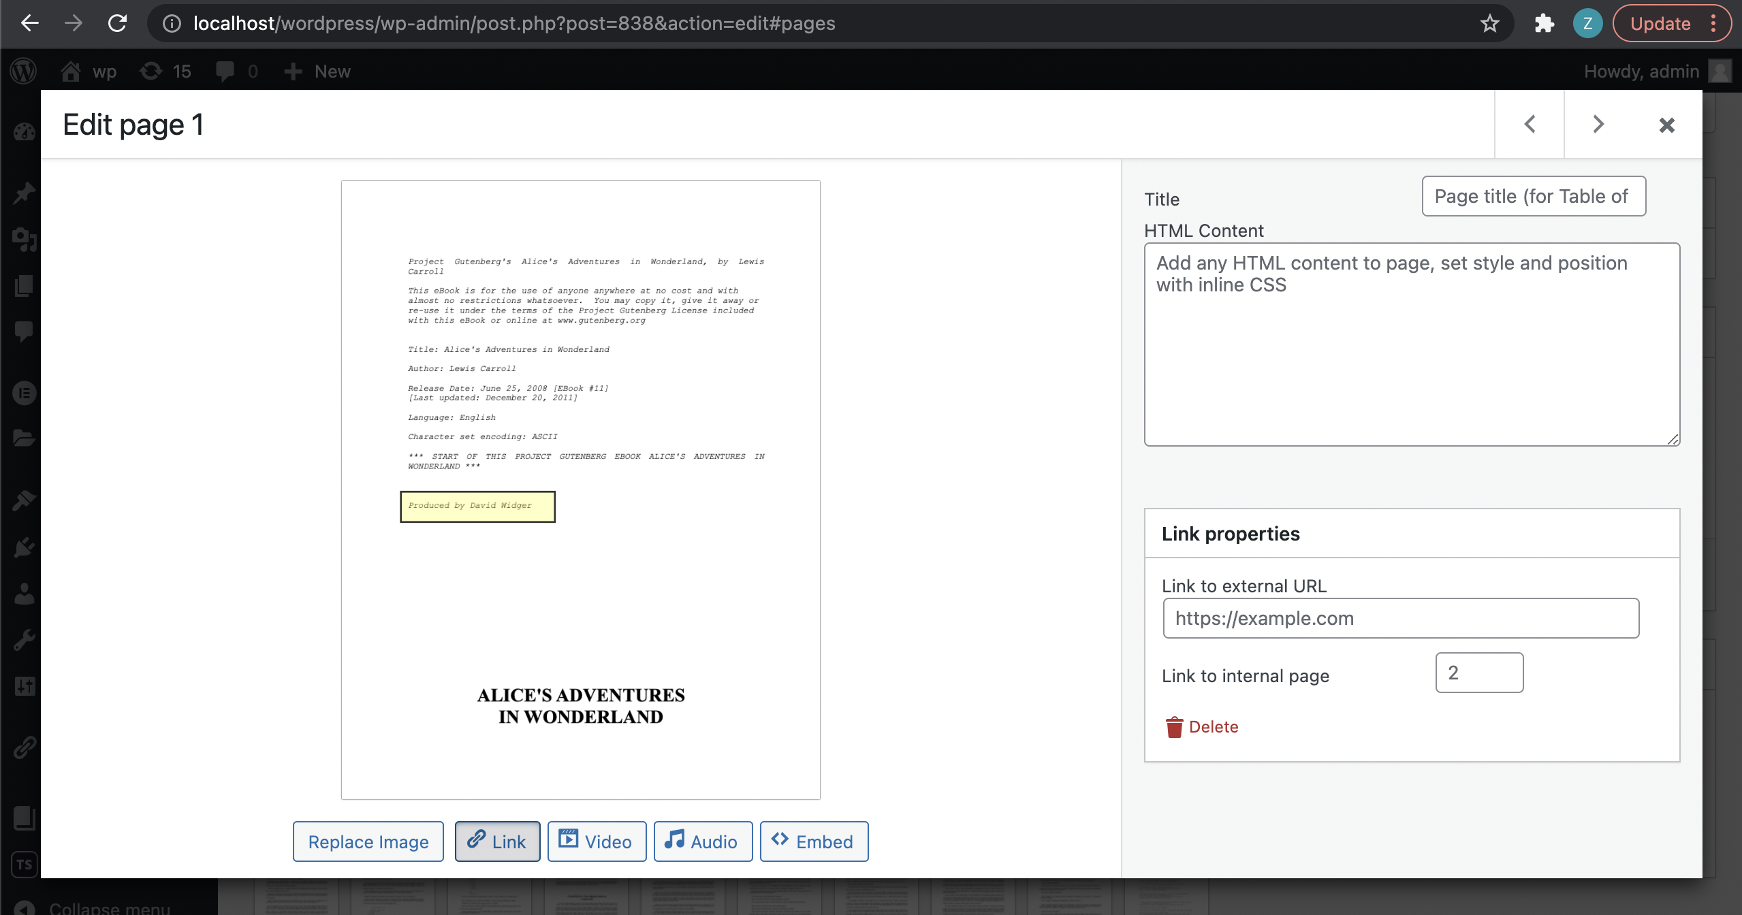This screenshot has height=915, width=1742.
Task: Enable the Video embed mode
Action: (596, 841)
